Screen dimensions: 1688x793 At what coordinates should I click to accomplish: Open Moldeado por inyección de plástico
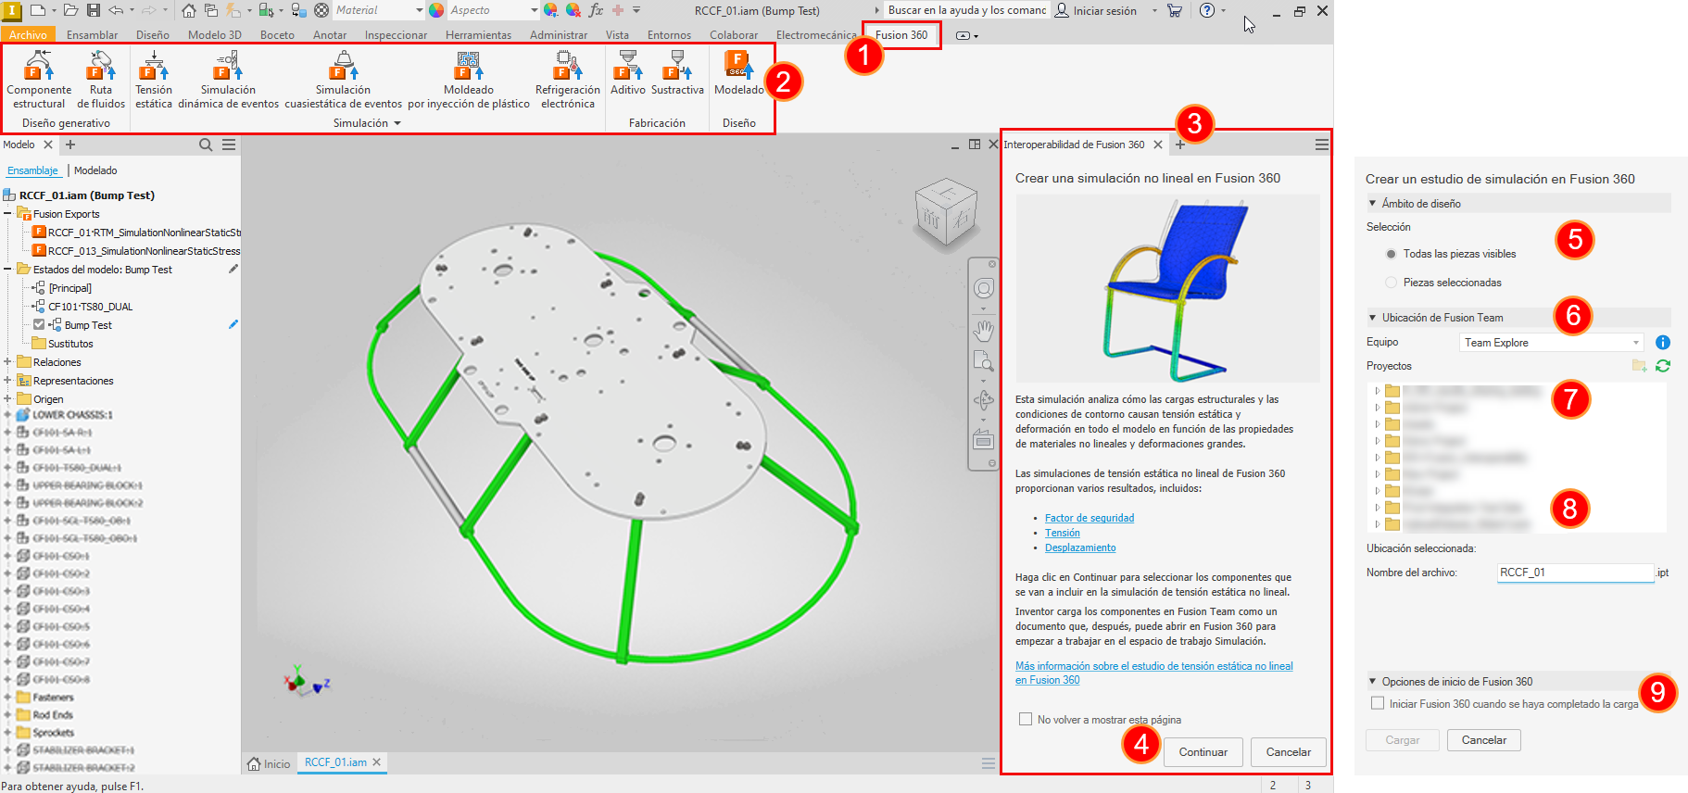pyautogui.click(x=469, y=80)
